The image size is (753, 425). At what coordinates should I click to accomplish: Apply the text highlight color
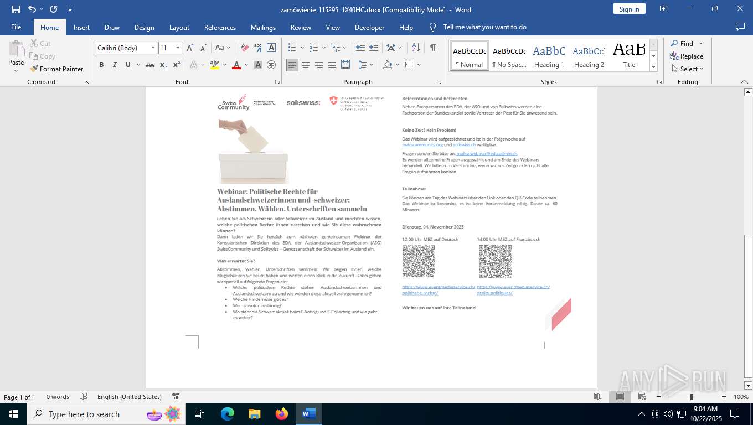(x=215, y=65)
